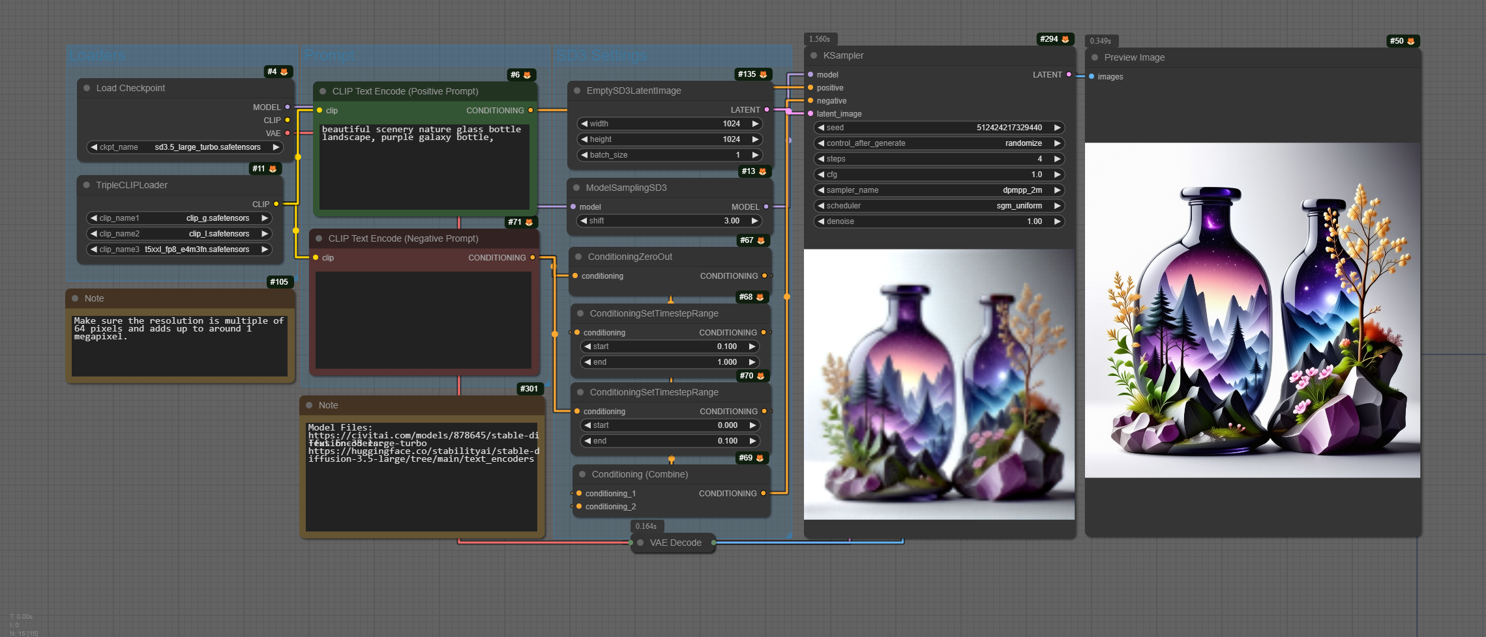Click the denoise value slider in KSampler
1486x637 pixels.
tap(939, 221)
